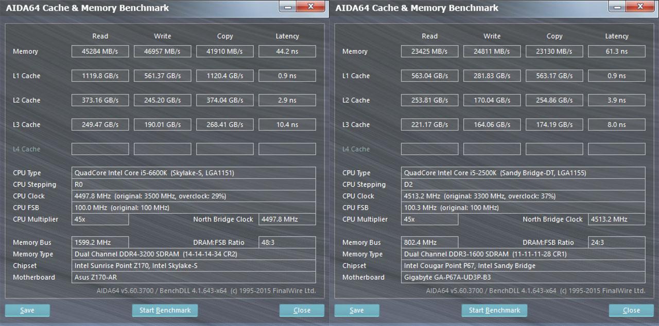Screen dimensions: 659x326
Task: Click Motherboard field showing Gigabyte GA-P67A-UD3P-B3
Action: 523,277
